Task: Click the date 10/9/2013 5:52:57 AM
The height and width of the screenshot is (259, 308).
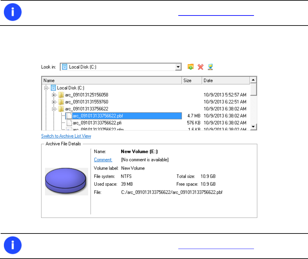Action: click(225, 95)
